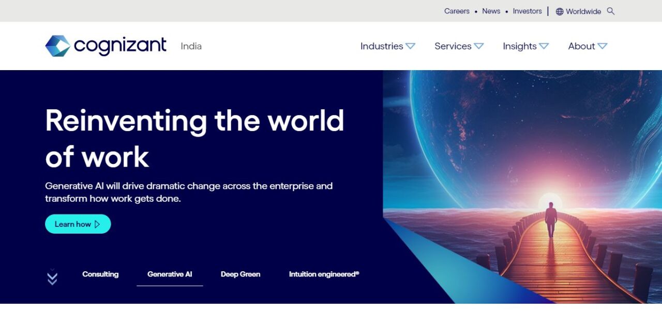This screenshot has width=662, height=311.
Task: Click the Worldwide globe icon
Action: [x=560, y=11]
